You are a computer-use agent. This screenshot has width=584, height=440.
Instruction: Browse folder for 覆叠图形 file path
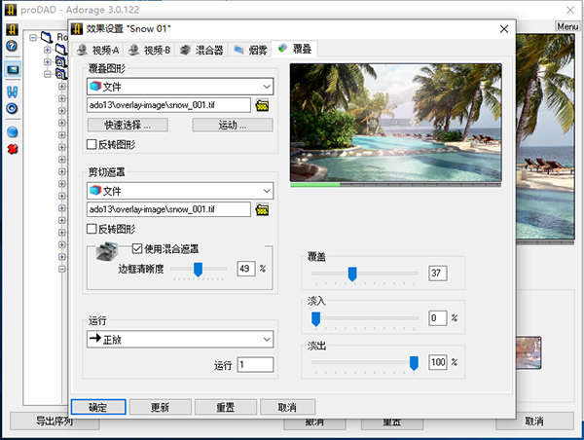262,105
